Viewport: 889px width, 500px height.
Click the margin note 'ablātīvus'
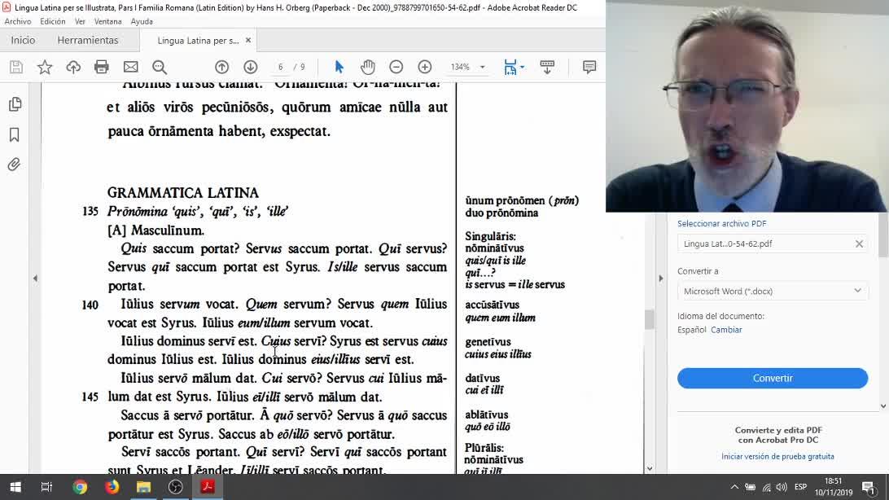pyautogui.click(x=487, y=415)
